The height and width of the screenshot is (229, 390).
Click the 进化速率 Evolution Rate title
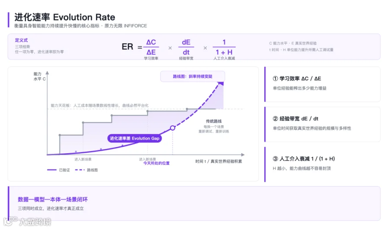point(65,17)
